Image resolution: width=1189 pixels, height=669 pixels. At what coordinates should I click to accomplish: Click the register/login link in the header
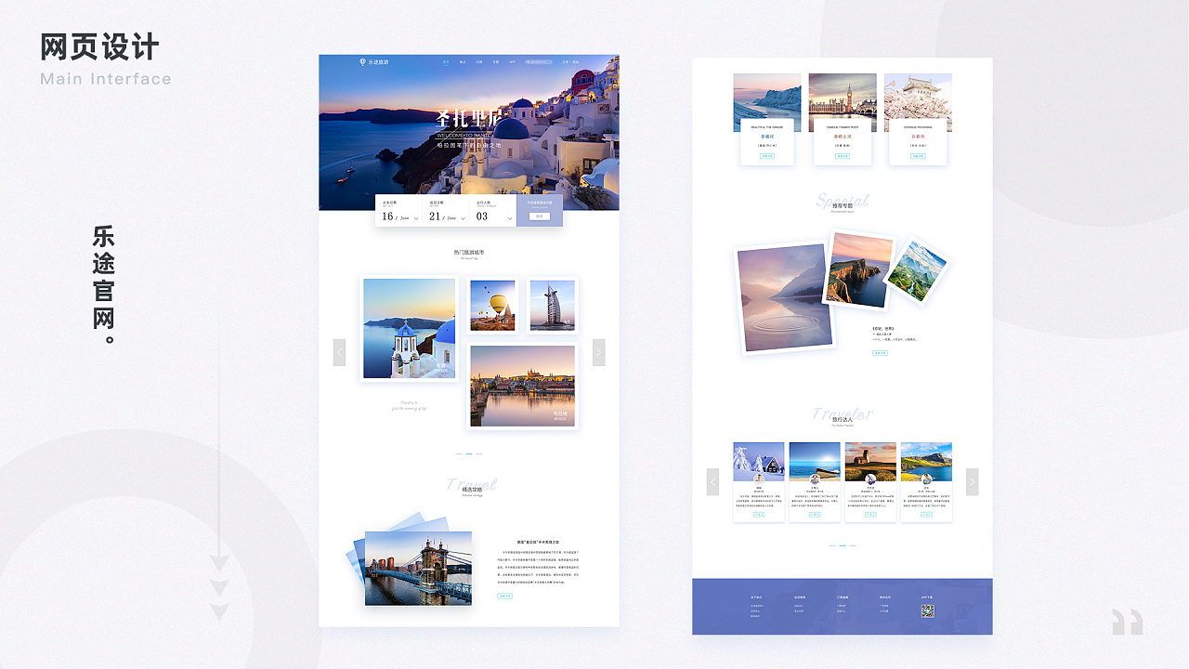(x=570, y=62)
